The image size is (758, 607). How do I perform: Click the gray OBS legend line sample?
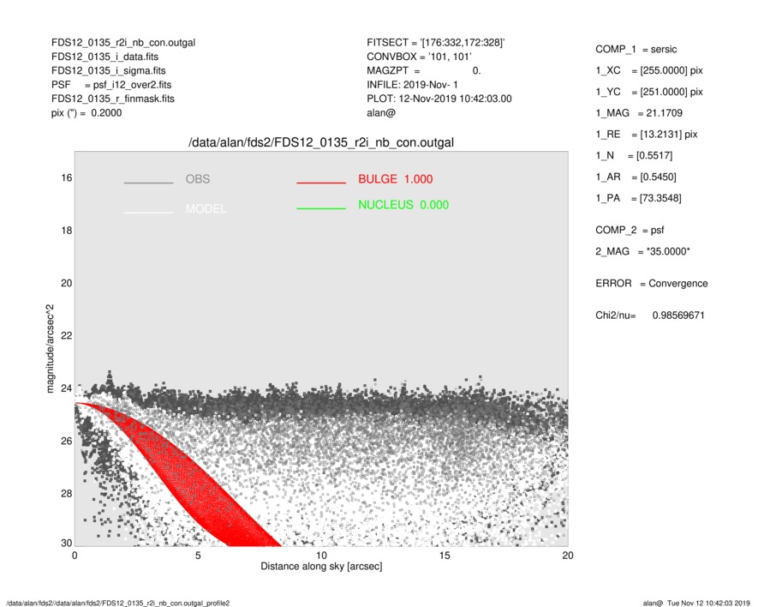[x=148, y=183]
